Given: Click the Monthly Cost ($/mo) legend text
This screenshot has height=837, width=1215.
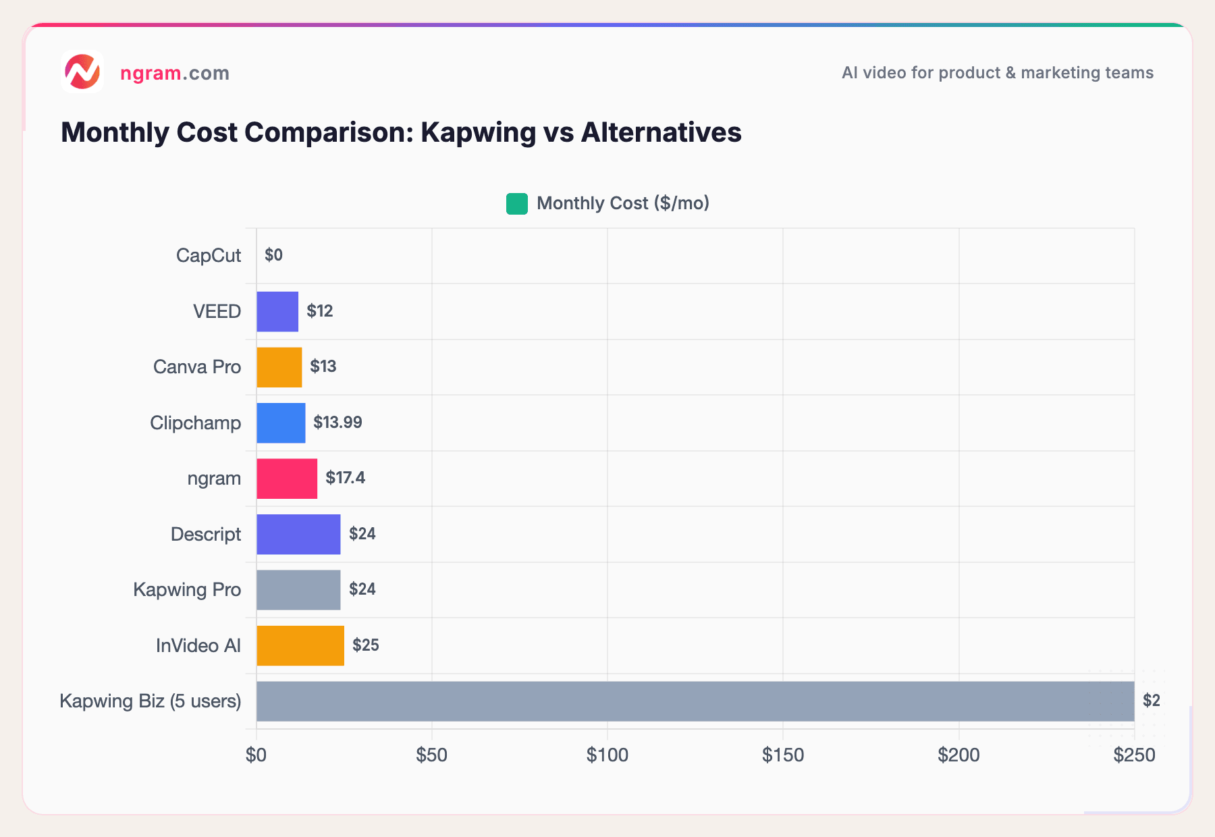Looking at the screenshot, I should pyautogui.click(x=622, y=202).
